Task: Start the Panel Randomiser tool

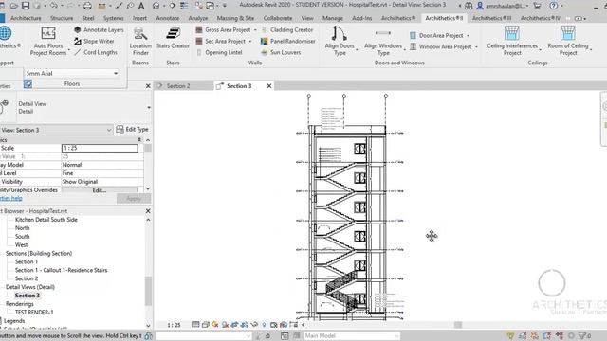Action: point(288,41)
